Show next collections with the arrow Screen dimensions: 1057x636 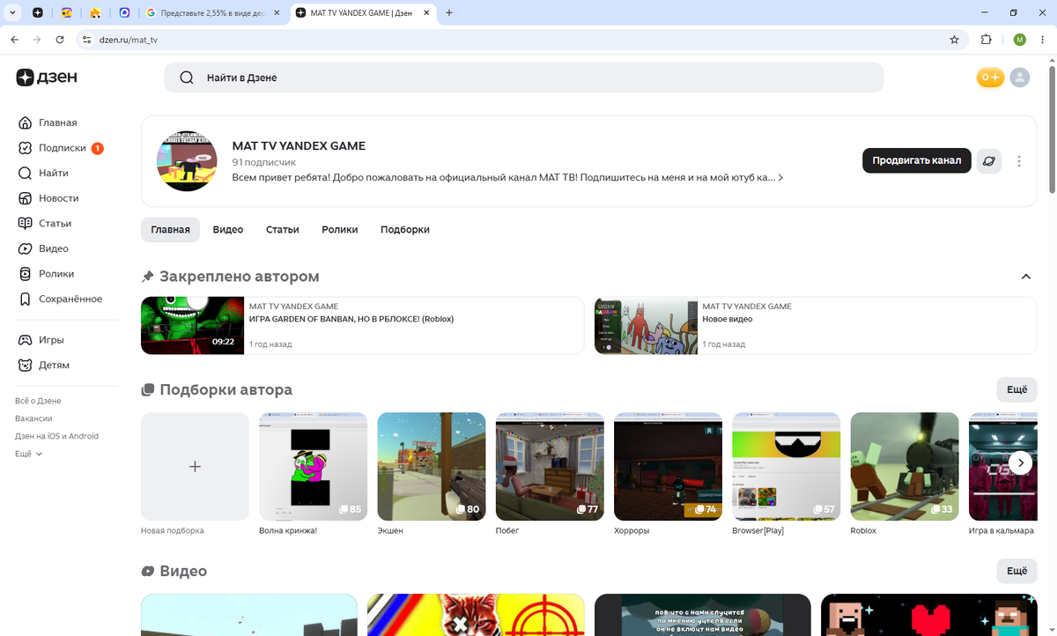[x=1020, y=462]
